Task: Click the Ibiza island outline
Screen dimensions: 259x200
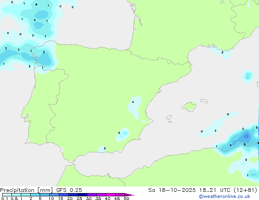Action: click(x=169, y=118)
